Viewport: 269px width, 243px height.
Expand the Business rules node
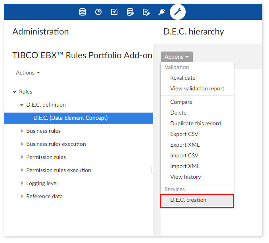(x=22, y=131)
